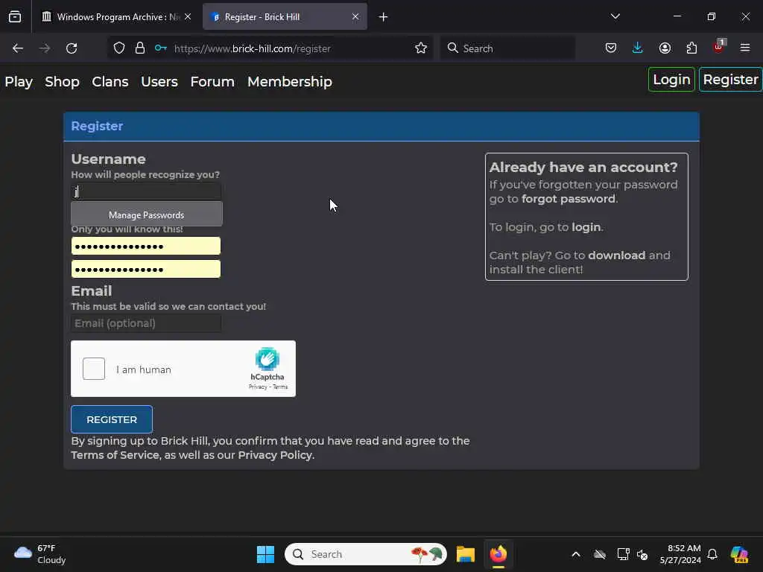Screen dimensions: 763x572
Task: Open the Windows Start menu
Action: click(266, 554)
